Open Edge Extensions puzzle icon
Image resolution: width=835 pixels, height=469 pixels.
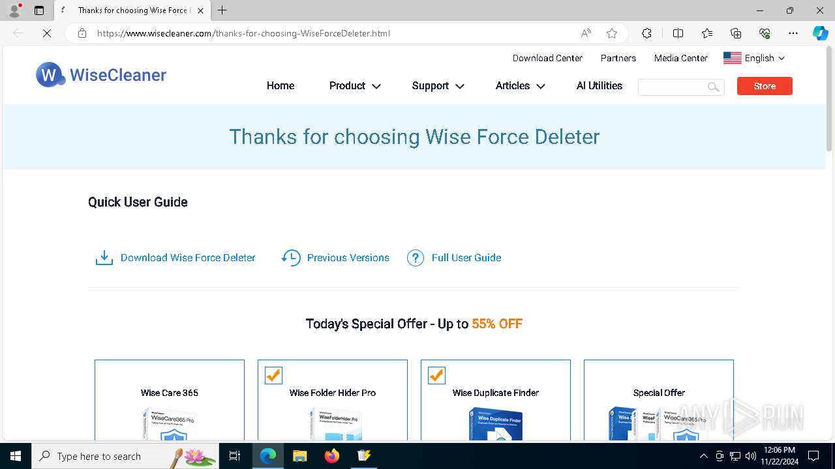(x=646, y=33)
